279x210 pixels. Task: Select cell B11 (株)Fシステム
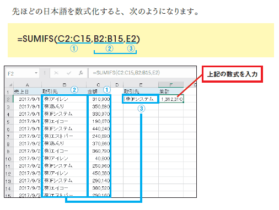[65, 166]
